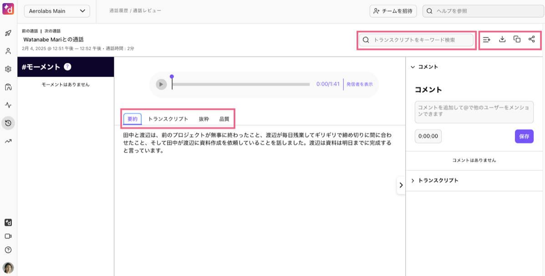Open the rocket launch icon in sidebar

(8, 33)
